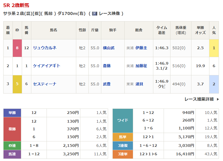The width and height of the screenshot is (223, 161).
Task: Click the pink frame 8 swatch
Action: coord(17,48)
